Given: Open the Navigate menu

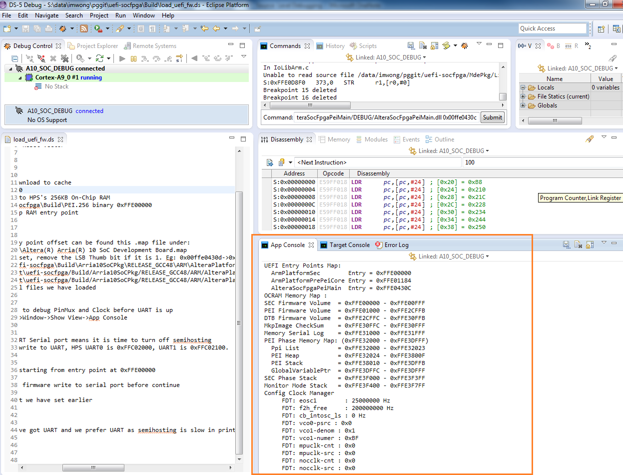Looking at the screenshot, I should point(46,15).
